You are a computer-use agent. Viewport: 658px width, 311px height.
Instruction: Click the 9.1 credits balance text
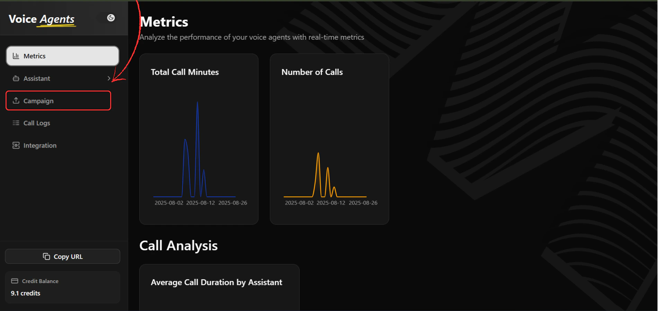click(25, 293)
